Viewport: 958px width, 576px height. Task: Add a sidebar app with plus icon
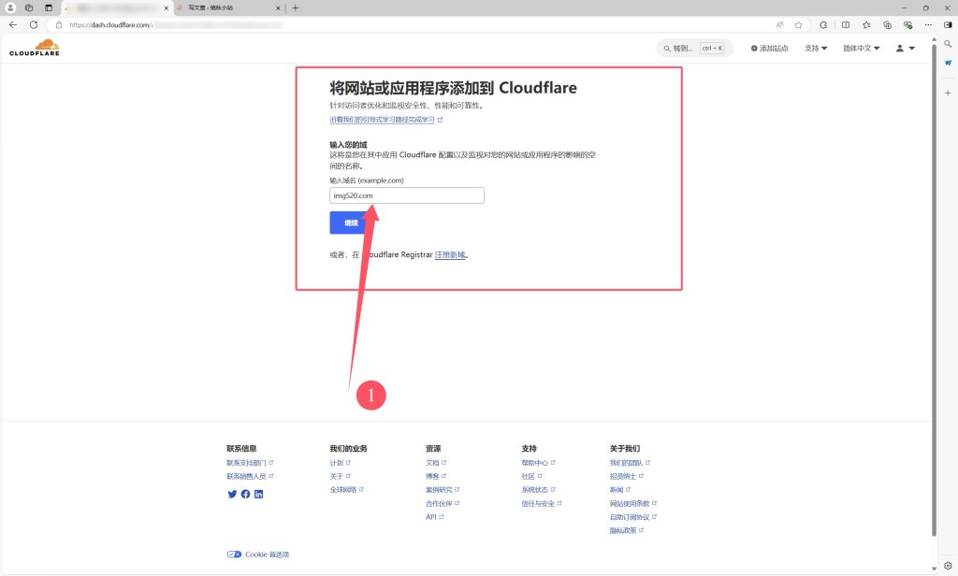click(948, 93)
